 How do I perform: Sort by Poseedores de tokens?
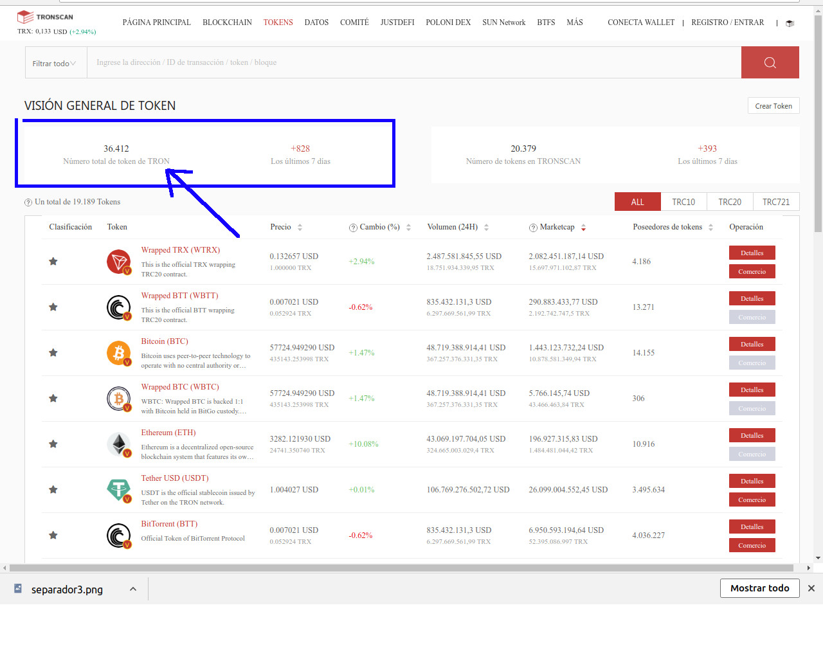coord(710,228)
